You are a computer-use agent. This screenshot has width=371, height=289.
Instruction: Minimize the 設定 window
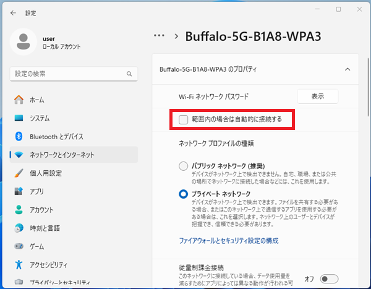pos(318,9)
